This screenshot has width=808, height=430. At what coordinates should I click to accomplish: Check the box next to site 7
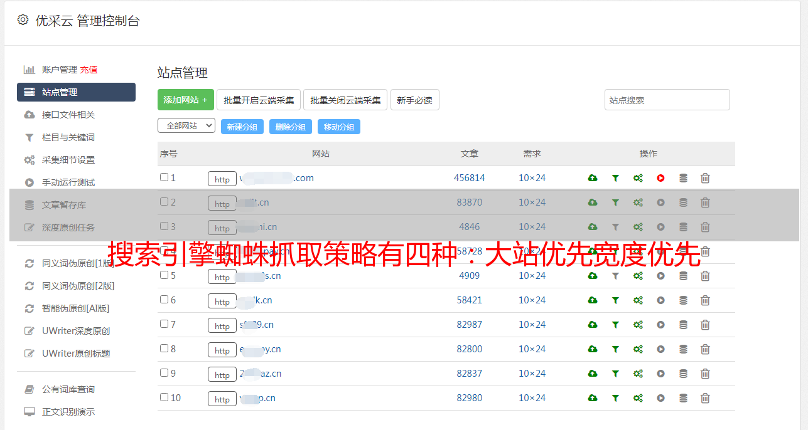point(164,324)
